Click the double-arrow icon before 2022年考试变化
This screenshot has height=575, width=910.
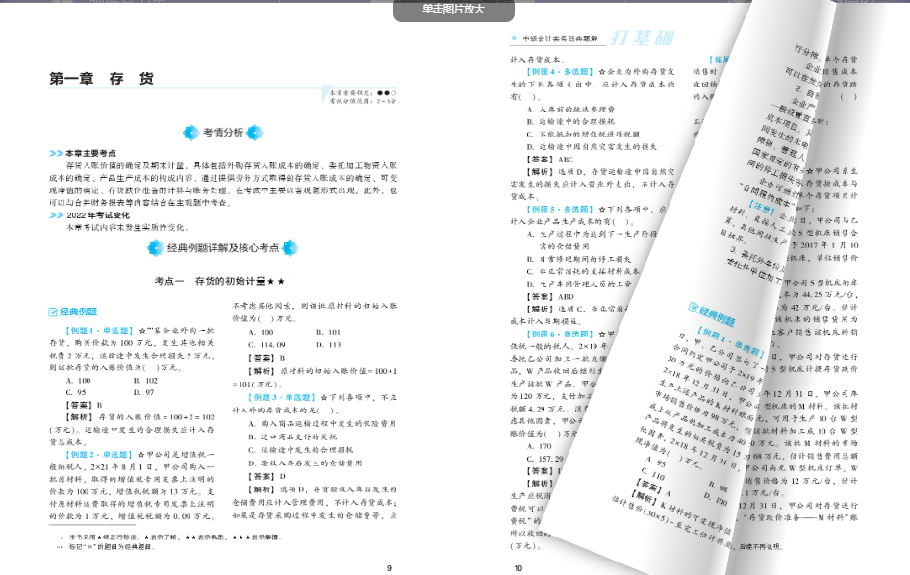(56, 214)
